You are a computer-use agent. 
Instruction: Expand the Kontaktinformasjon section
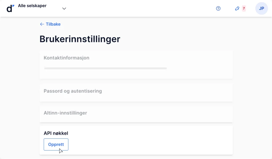(66, 58)
